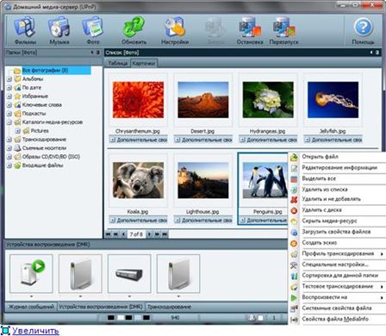This screenshot has height=336, width=386.
Task: Expand the Альбомы tree node
Action: [9, 78]
